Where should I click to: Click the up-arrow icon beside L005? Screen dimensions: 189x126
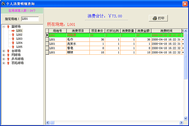[13, 47]
